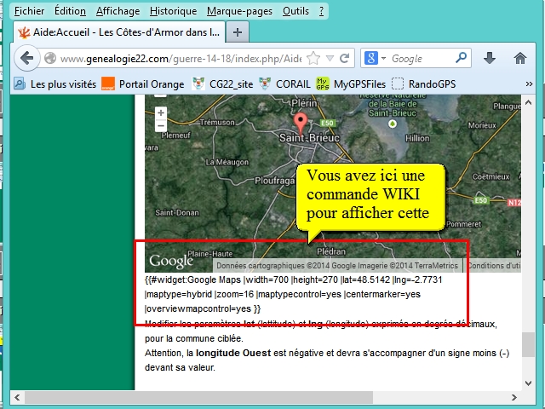The image size is (545, 409).
Task: Open the Les plus visités bookmark
Action: (x=54, y=84)
